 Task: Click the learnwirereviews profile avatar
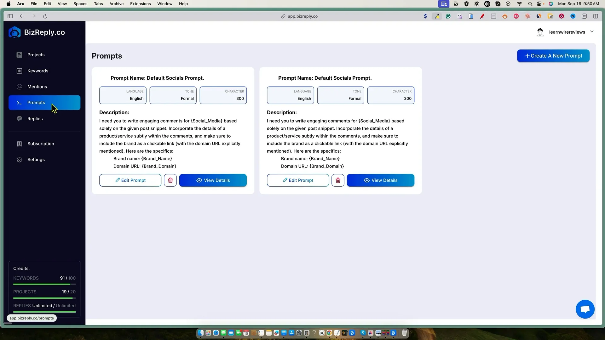[540, 32]
